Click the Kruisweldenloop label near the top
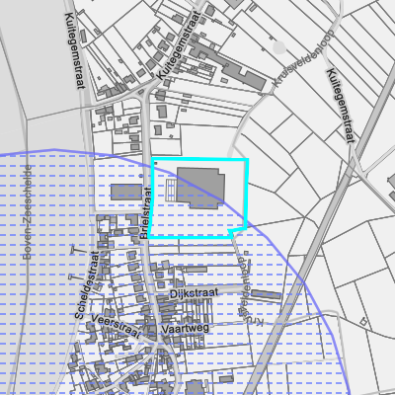The image size is (395, 395). tap(303, 59)
